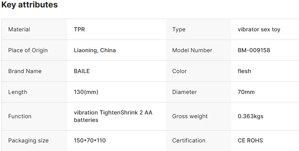The height and width of the screenshot is (151, 299).
Task: Click the Color label cell
Action: coord(179,71)
